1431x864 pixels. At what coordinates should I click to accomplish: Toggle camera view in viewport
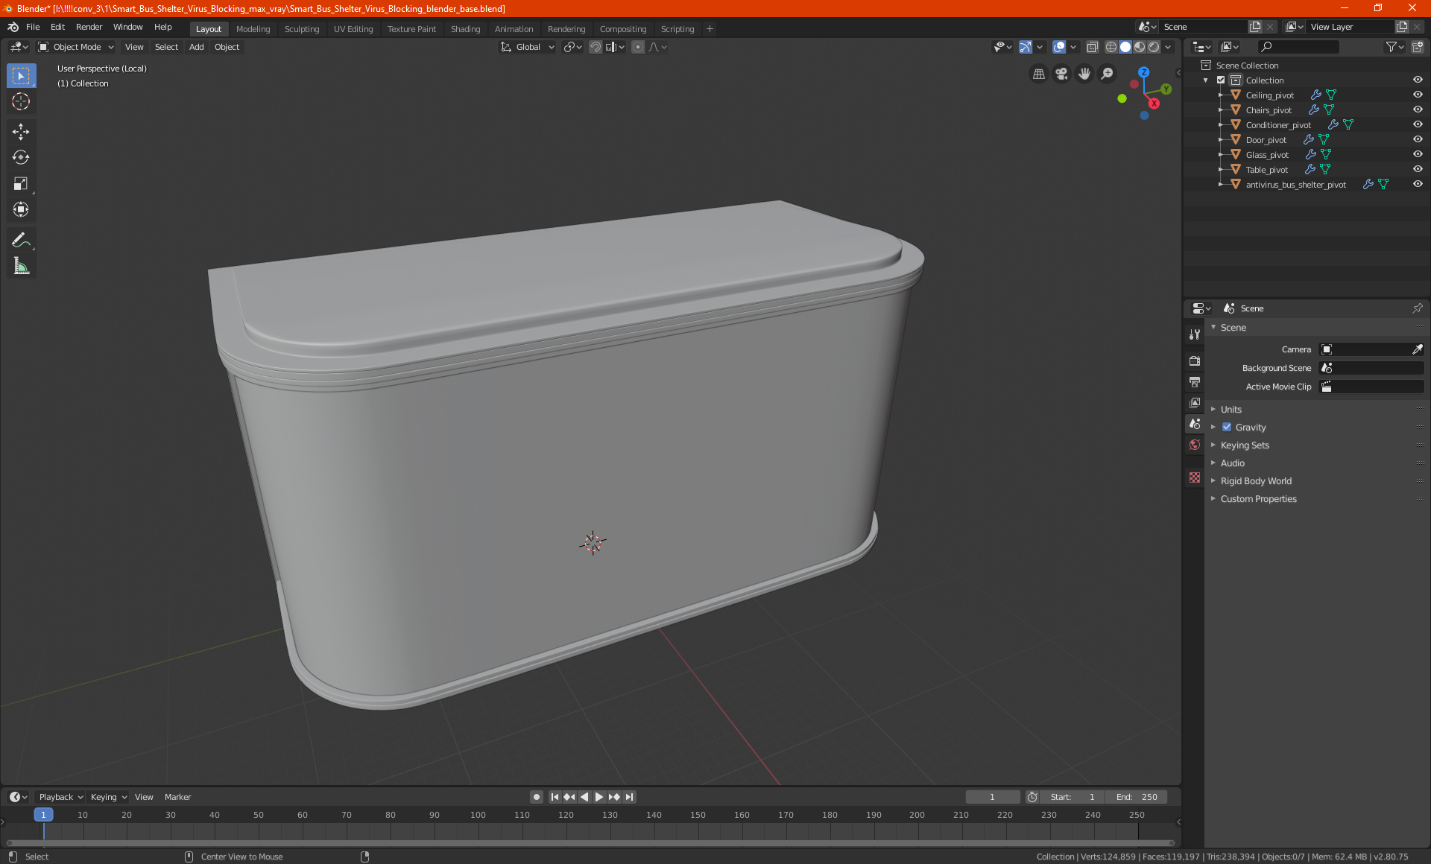tap(1061, 74)
